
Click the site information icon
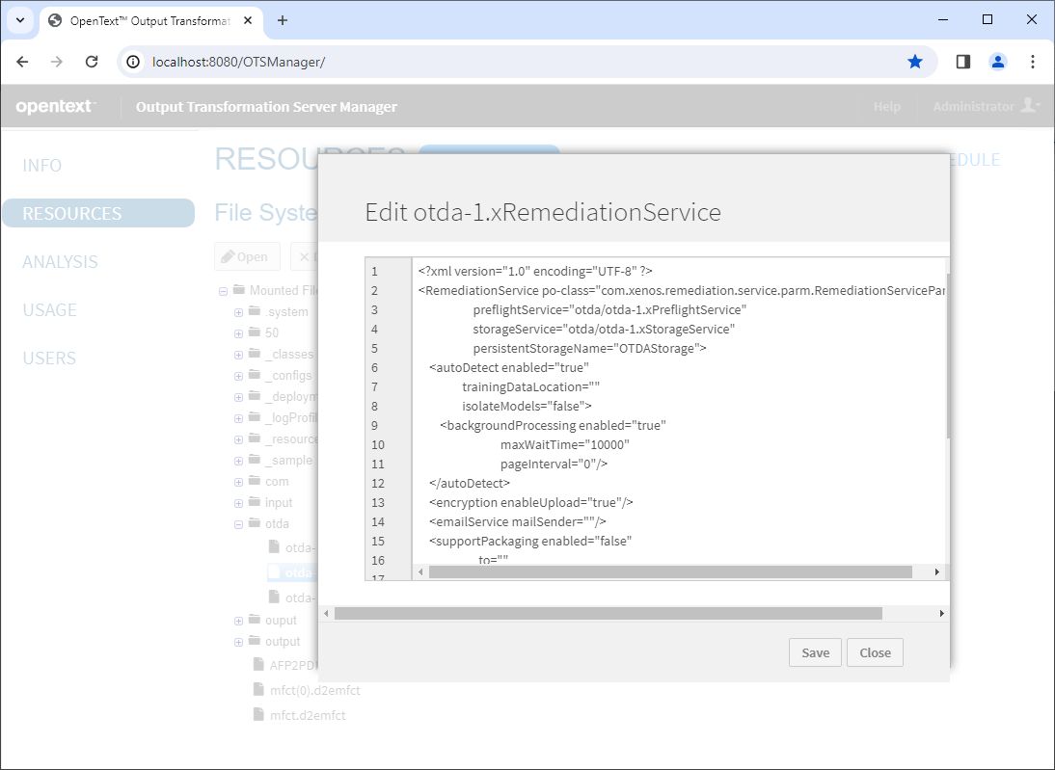[x=135, y=62]
